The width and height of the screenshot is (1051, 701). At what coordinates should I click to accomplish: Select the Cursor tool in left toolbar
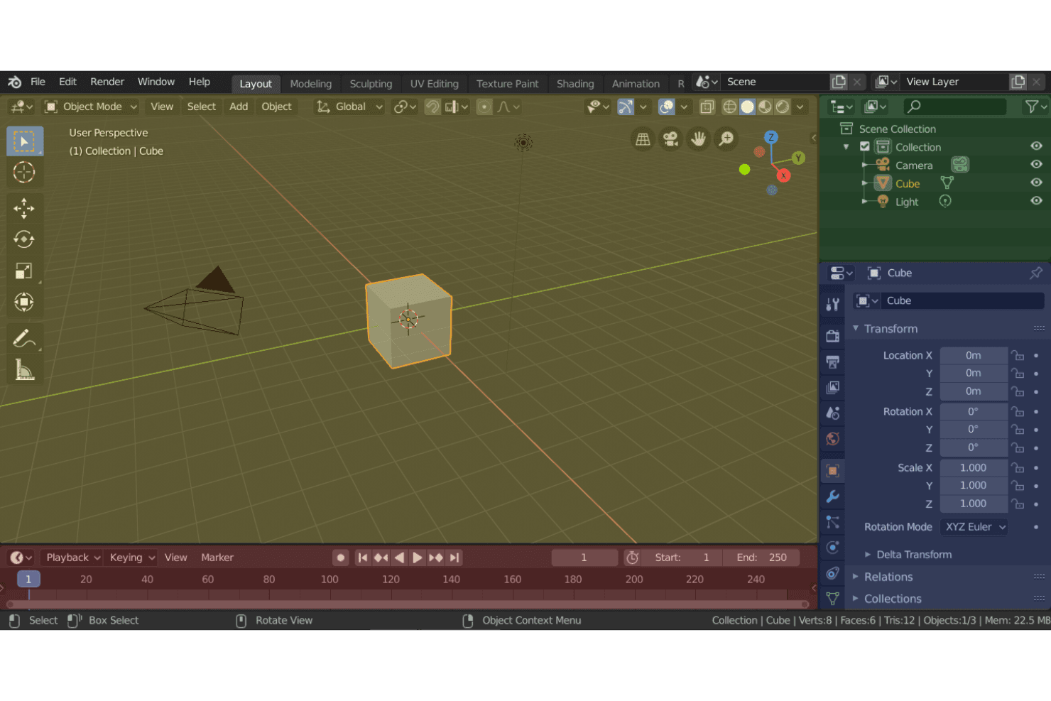[24, 173]
